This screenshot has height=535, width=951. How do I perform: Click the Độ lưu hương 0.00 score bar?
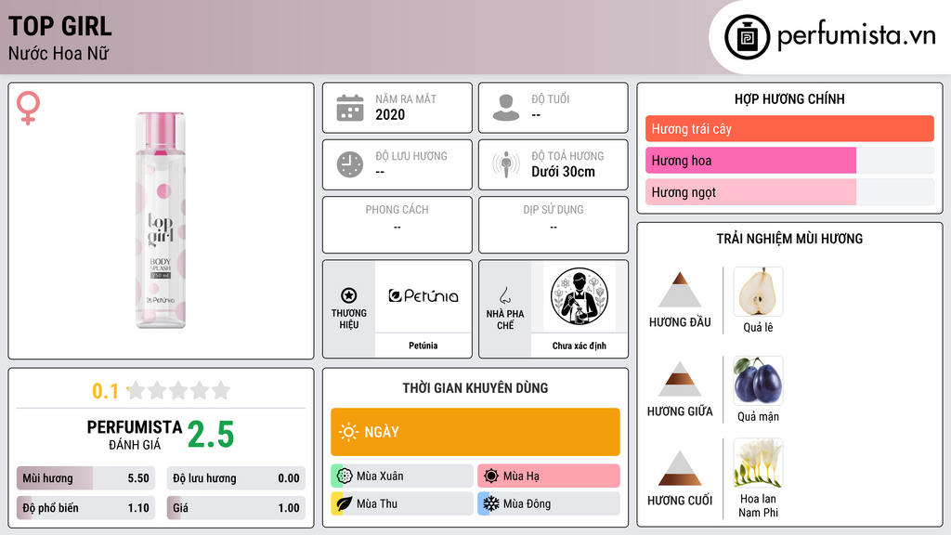point(236,478)
